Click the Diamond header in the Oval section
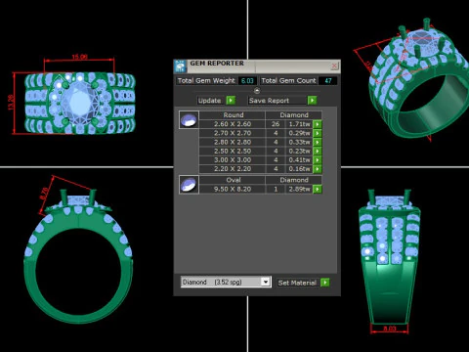The image size is (469, 352). click(x=294, y=180)
